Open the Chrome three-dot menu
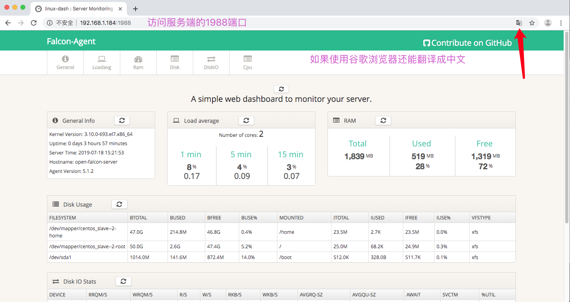Image resolution: width=570 pixels, height=302 pixels. pos(561,23)
